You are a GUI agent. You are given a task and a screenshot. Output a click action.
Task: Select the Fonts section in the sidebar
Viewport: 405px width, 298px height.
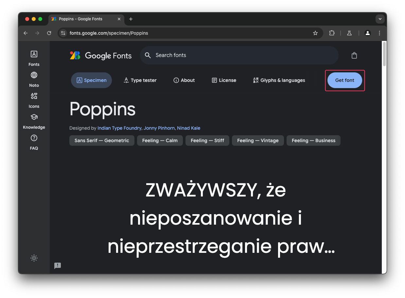[34, 57]
